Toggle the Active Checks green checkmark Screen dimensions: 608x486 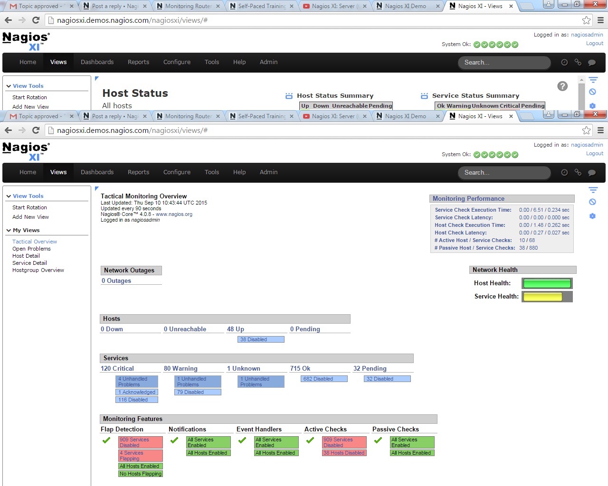310,440
